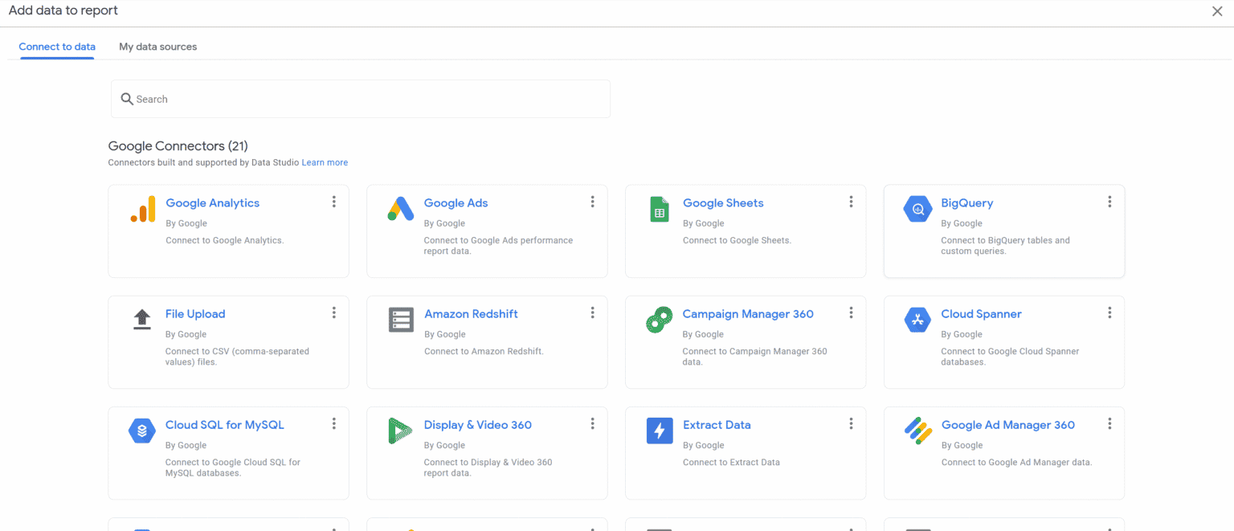This screenshot has width=1234, height=531.
Task: Click inside the Search field
Action: (361, 98)
